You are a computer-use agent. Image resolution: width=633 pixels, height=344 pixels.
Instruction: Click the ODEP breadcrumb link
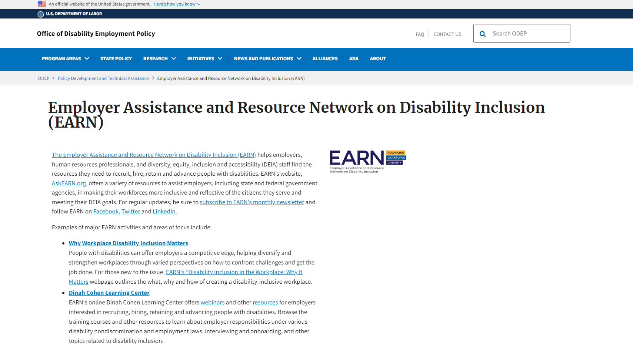44,78
